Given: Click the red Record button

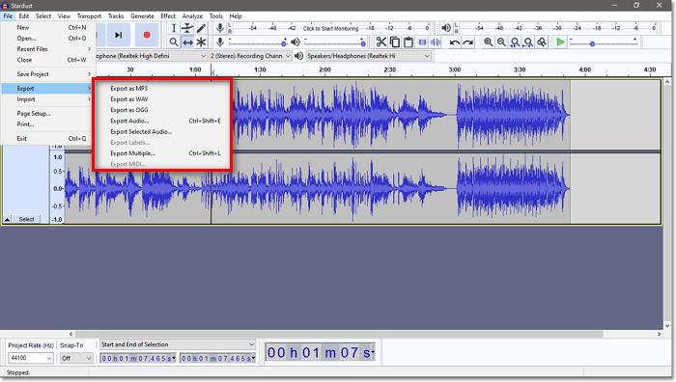Looking at the screenshot, I should point(147,35).
